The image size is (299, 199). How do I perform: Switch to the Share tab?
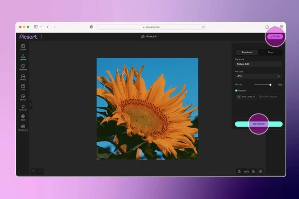coord(271,52)
